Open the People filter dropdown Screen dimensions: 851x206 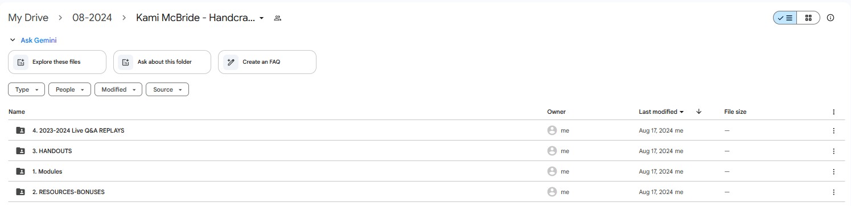click(x=69, y=90)
